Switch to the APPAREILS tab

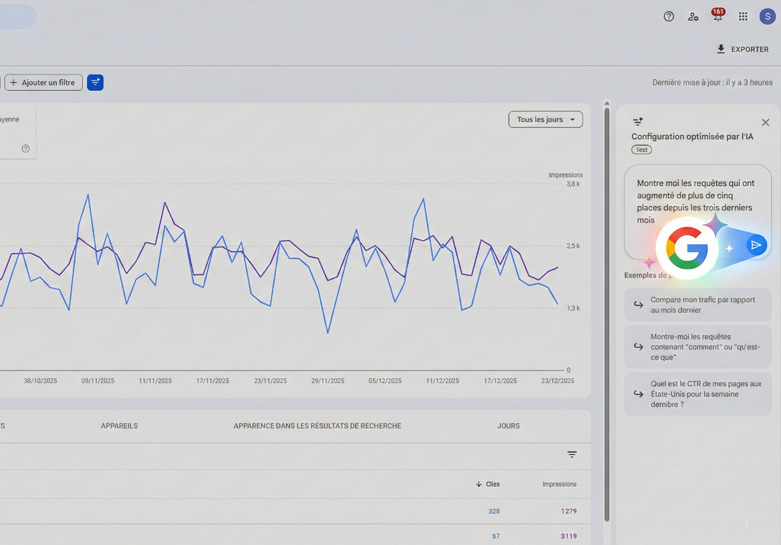tap(119, 426)
